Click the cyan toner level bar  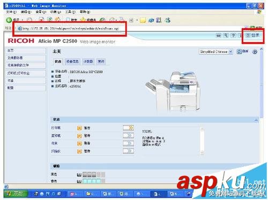[x=94, y=181]
